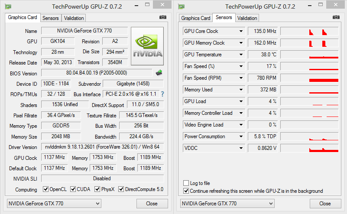Click the Subvendor Gigabyte (1458) field
This screenshot has width=347, height=214.
tap(133, 84)
